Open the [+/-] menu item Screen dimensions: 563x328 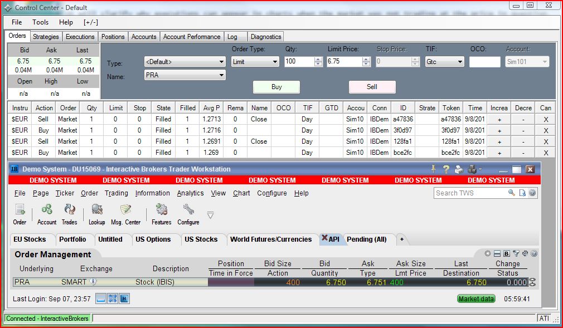pyautogui.click(x=90, y=22)
